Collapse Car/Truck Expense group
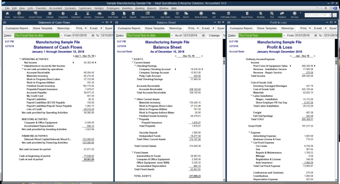The width and height of the screenshot is (340, 184). [251, 142]
